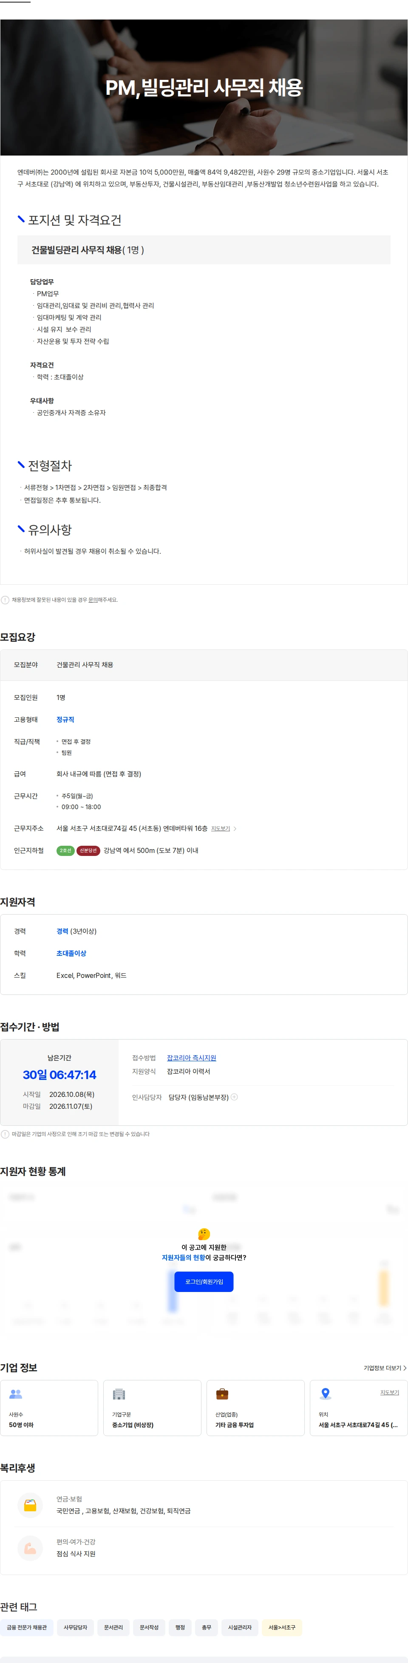Click the 초대졸이상 text in 지원자격

coord(71,953)
